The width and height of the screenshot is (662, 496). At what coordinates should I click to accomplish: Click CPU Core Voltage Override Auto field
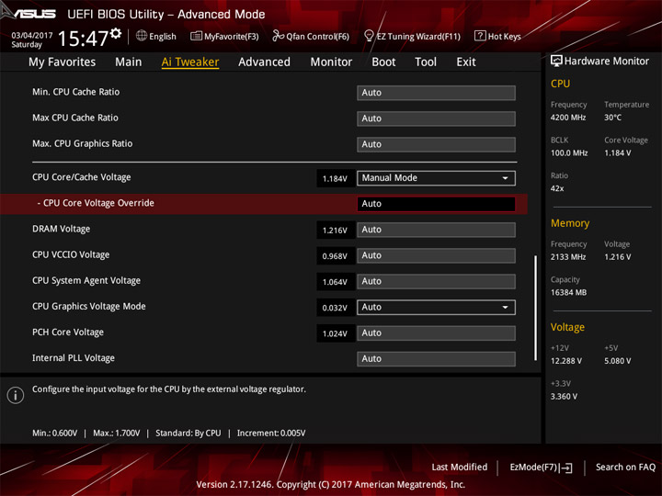click(x=436, y=204)
